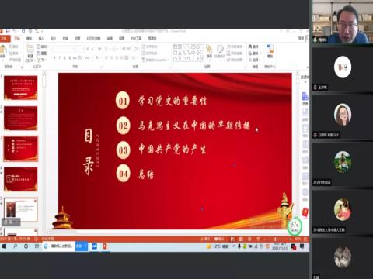373x279 pixels.
Task: Click the Paste clipboard icon
Action: (x=3, y=51)
